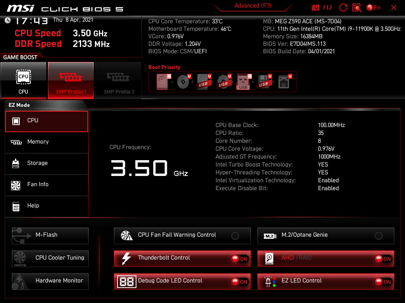Turn off Debug Code LED Control switch
The height and width of the screenshot is (303, 405).
tap(240, 282)
